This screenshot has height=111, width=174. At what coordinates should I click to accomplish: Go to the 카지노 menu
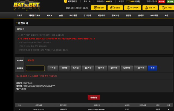tap(50, 16)
